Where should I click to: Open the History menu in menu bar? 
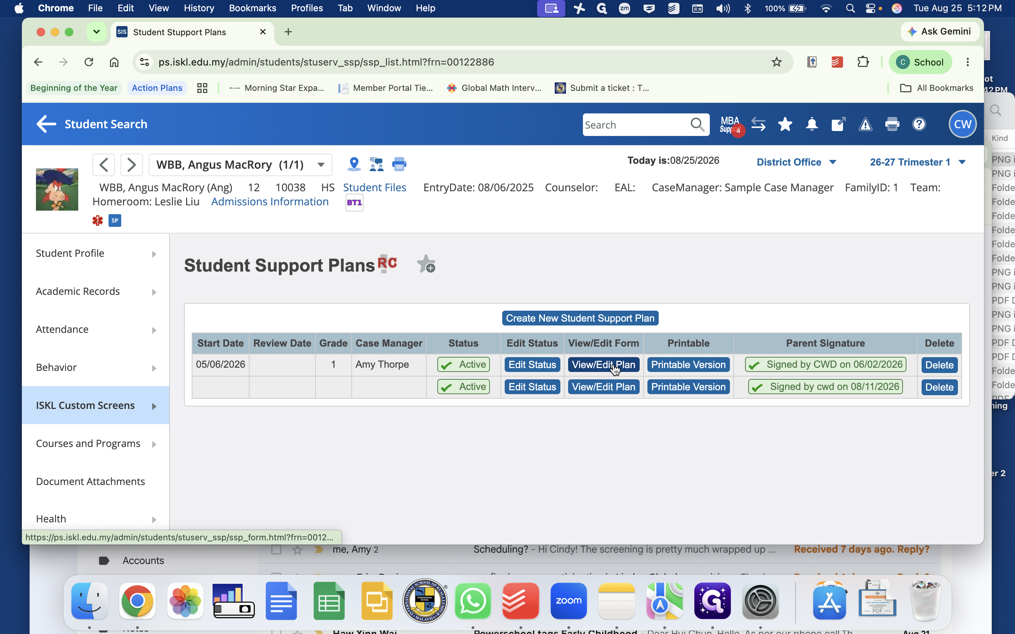199,8
